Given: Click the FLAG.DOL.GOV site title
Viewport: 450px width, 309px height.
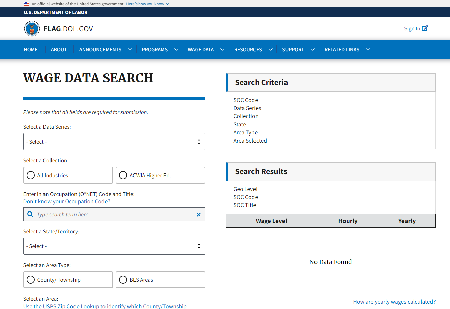Looking at the screenshot, I should coord(68,29).
